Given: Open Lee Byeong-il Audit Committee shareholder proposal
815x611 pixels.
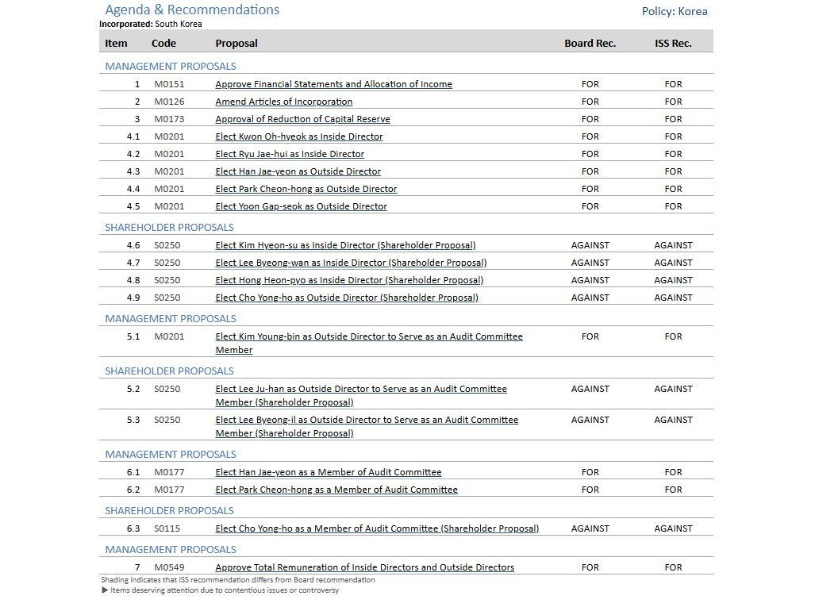Looking at the screenshot, I should coord(367,420).
